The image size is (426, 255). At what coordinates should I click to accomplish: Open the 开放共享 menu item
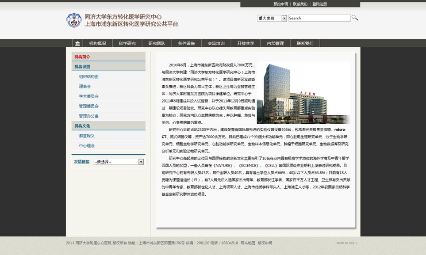[246, 43]
